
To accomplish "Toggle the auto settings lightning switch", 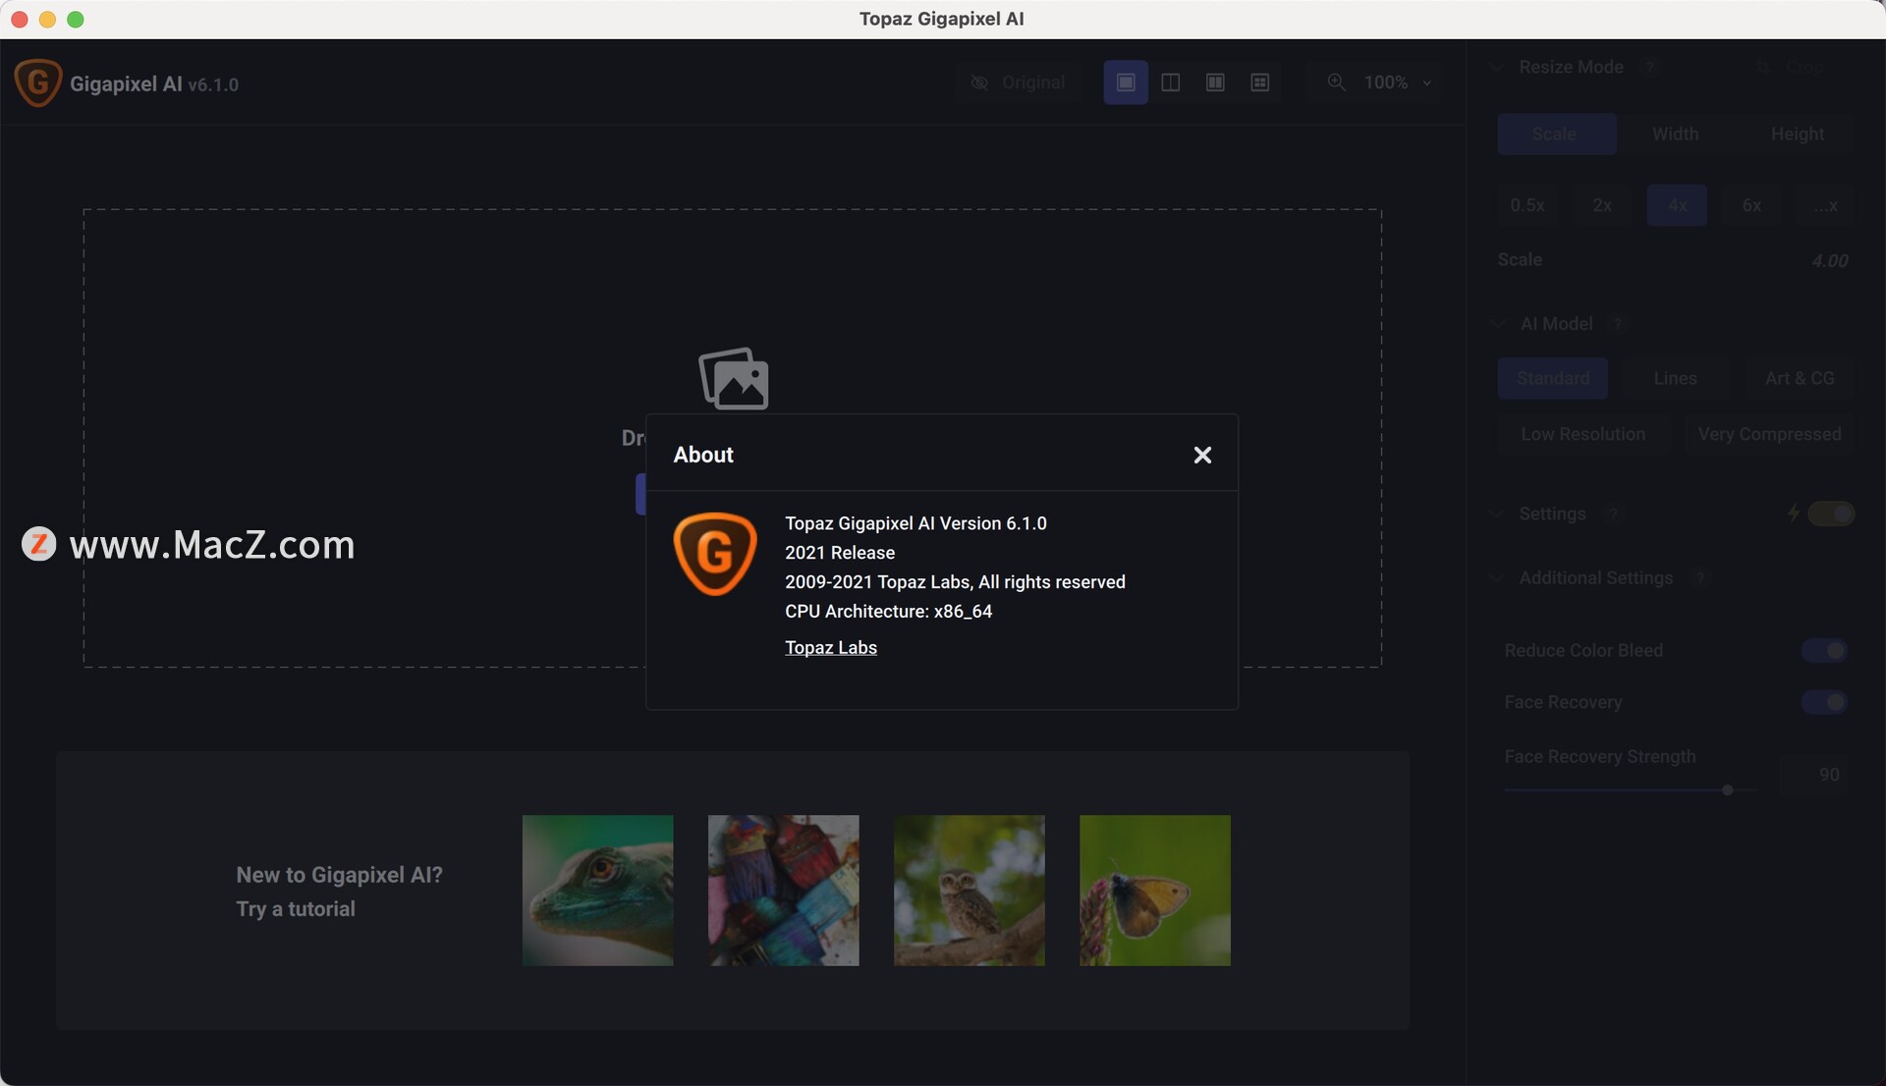I will (1830, 514).
